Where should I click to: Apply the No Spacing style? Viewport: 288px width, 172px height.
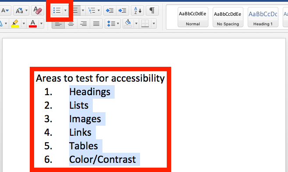click(x=228, y=17)
